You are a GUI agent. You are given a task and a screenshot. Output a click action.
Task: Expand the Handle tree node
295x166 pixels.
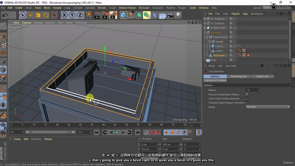tap(209, 42)
